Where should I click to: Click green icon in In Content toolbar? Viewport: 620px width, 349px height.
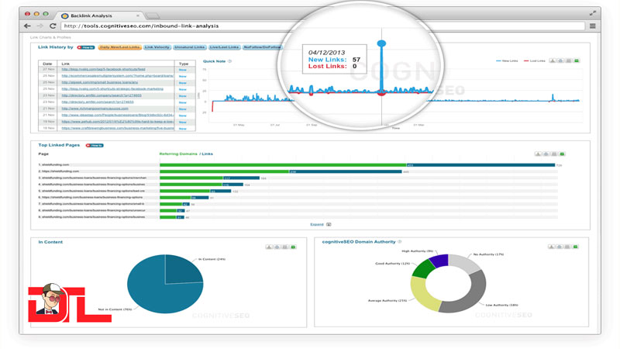coord(293,247)
